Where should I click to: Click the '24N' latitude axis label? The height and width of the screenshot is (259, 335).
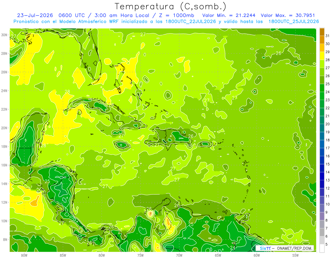(4, 91)
